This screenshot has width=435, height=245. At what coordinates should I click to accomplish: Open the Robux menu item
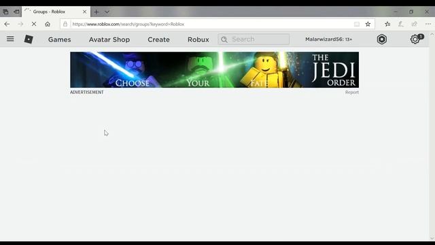[x=198, y=39]
